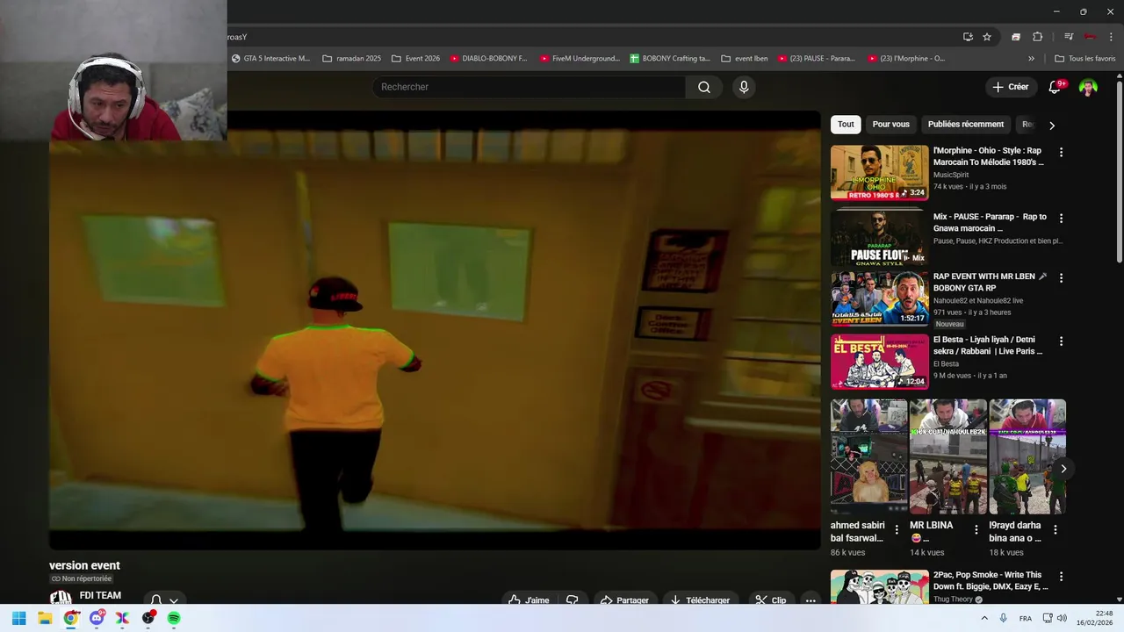The width and height of the screenshot is (1124, 632).
Task: Open the BOBONY Crafting ta... bookmark
Action: tap(669, 59)
